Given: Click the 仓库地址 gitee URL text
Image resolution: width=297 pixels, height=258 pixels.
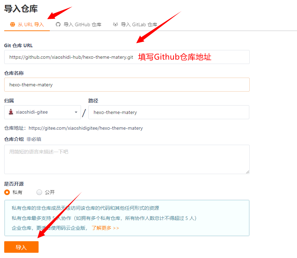Looking at the screenshot, I should [86, 128].
